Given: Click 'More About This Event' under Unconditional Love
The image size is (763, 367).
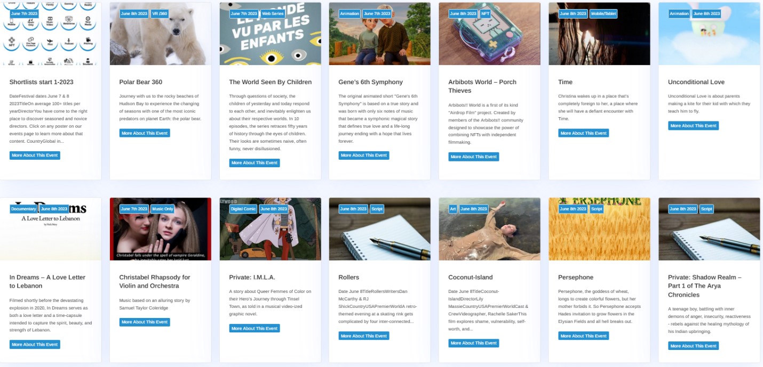Looking at the screenshot, I should point(694,126).
